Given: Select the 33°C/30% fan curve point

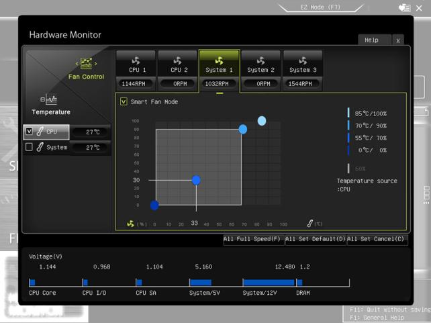Looking at the screenshot, I should 196,181.
